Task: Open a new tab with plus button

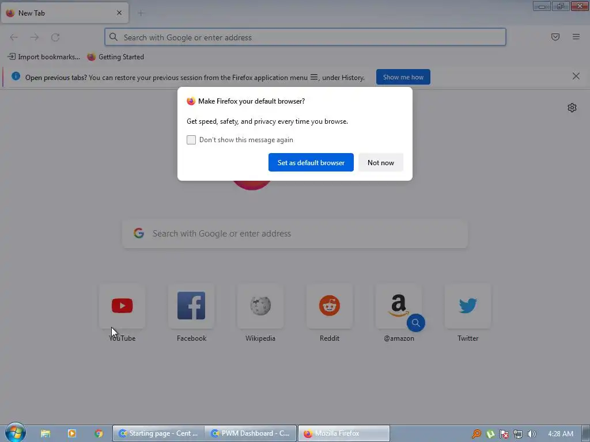Action: [x=141, y=13]
